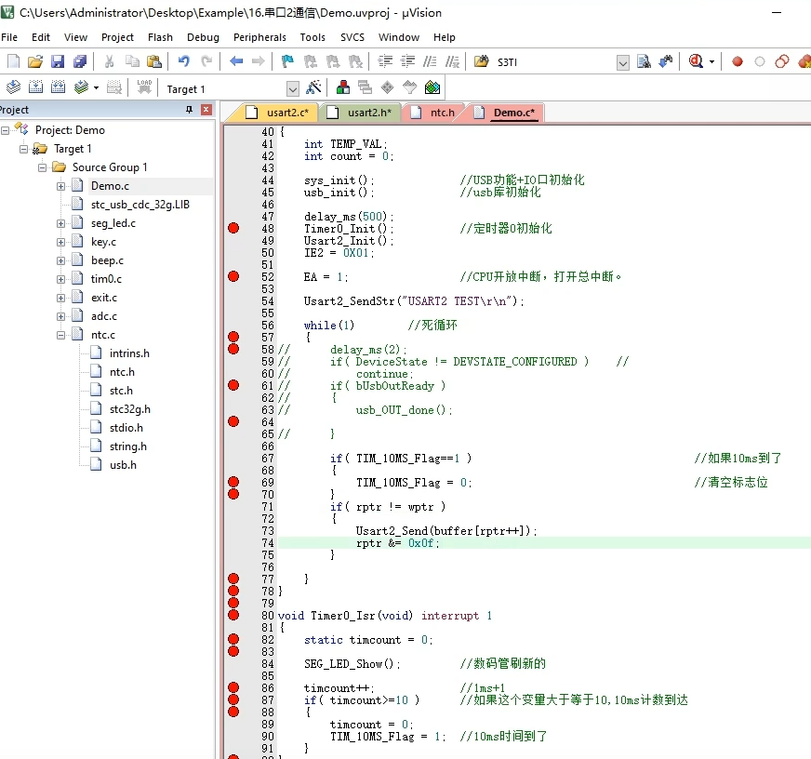Image resolution: width=811 pixels, height=759 pixels.
Task: Comment out the selection
Action: click(430, 61)
